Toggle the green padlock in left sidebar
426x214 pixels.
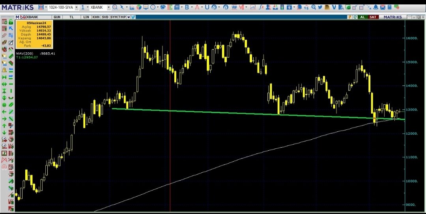tap(11, 22)
